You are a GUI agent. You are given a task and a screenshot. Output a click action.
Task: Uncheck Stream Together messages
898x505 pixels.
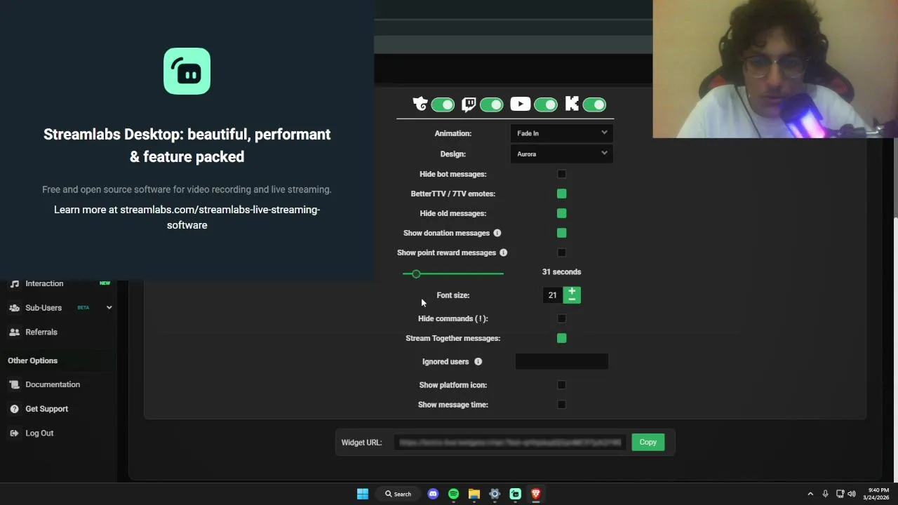click(562, 338)
